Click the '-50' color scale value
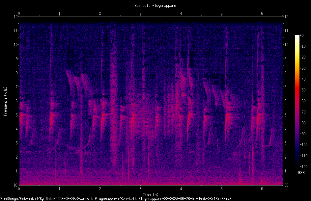 tap(302, 90)
